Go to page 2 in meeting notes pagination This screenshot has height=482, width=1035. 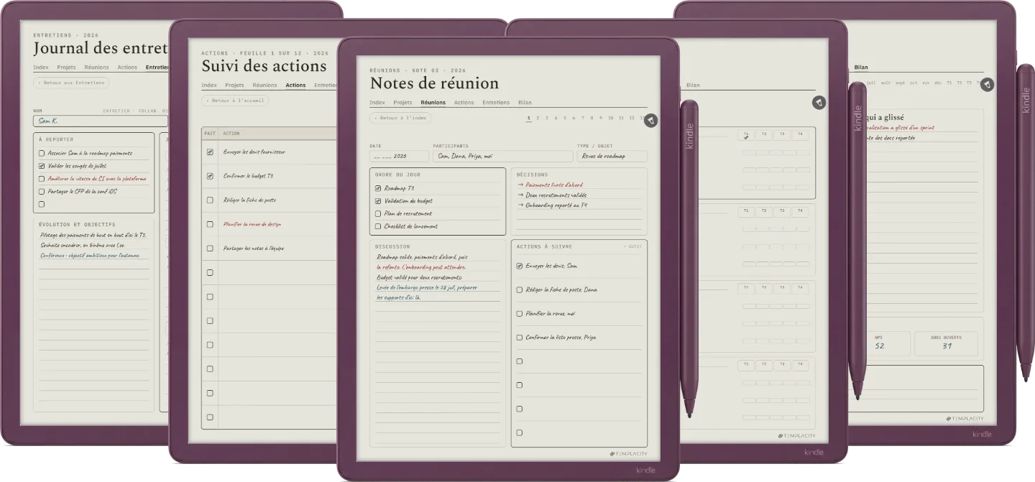tap(538, 118)
